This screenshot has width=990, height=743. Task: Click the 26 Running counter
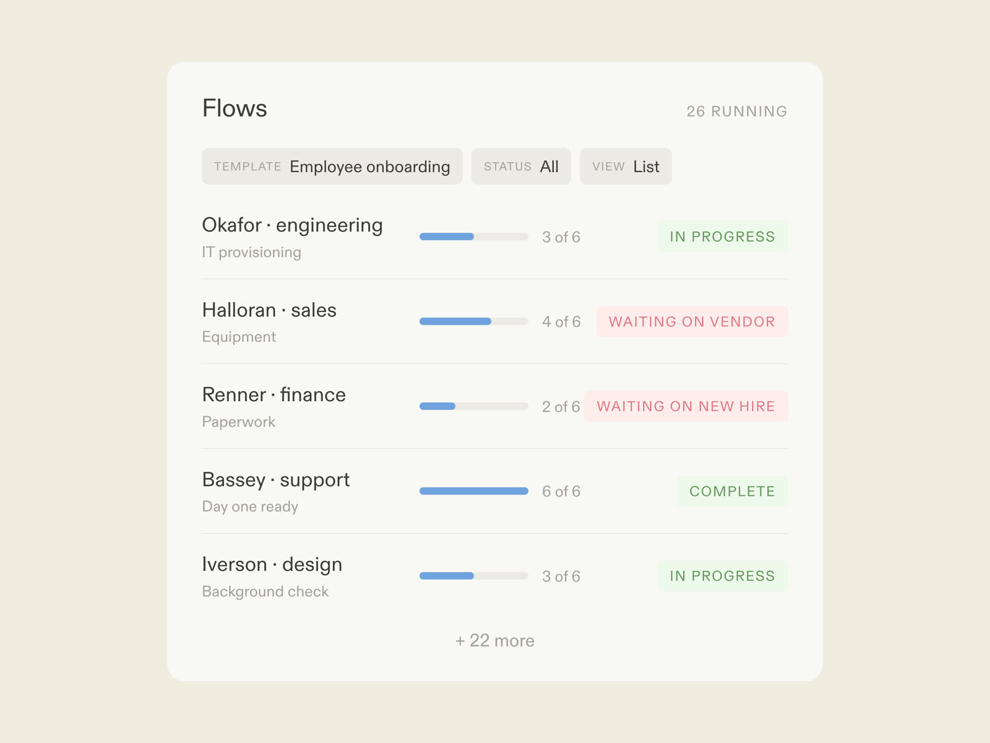click(x=737, y=111)
